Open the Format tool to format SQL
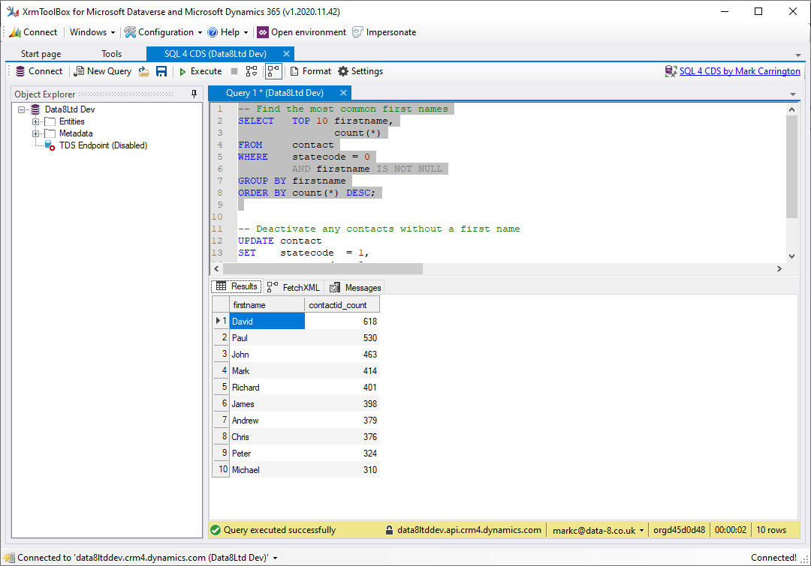The height and width of the screenshot is (566, 811). click(x=310, y=71)
